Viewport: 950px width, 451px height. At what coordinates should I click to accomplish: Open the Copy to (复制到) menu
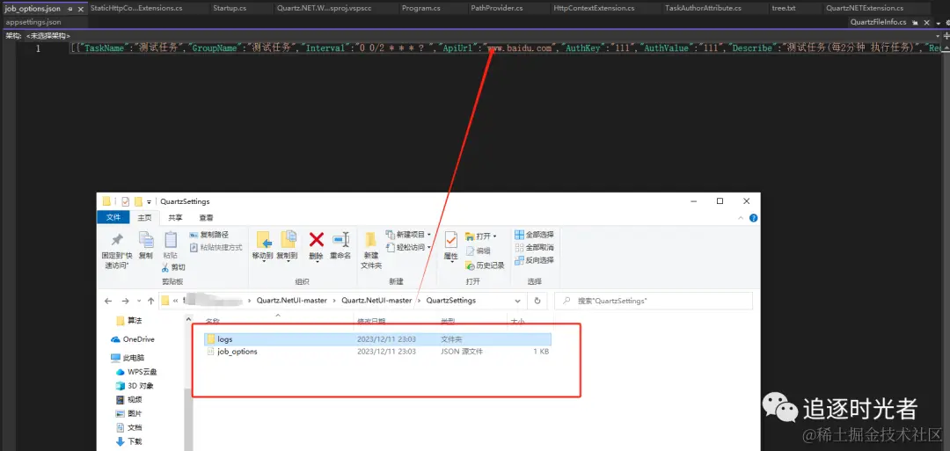click(x=287, y=245)
